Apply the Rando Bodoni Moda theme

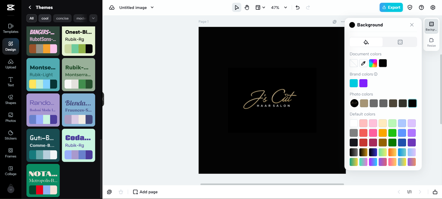[43, 110]
